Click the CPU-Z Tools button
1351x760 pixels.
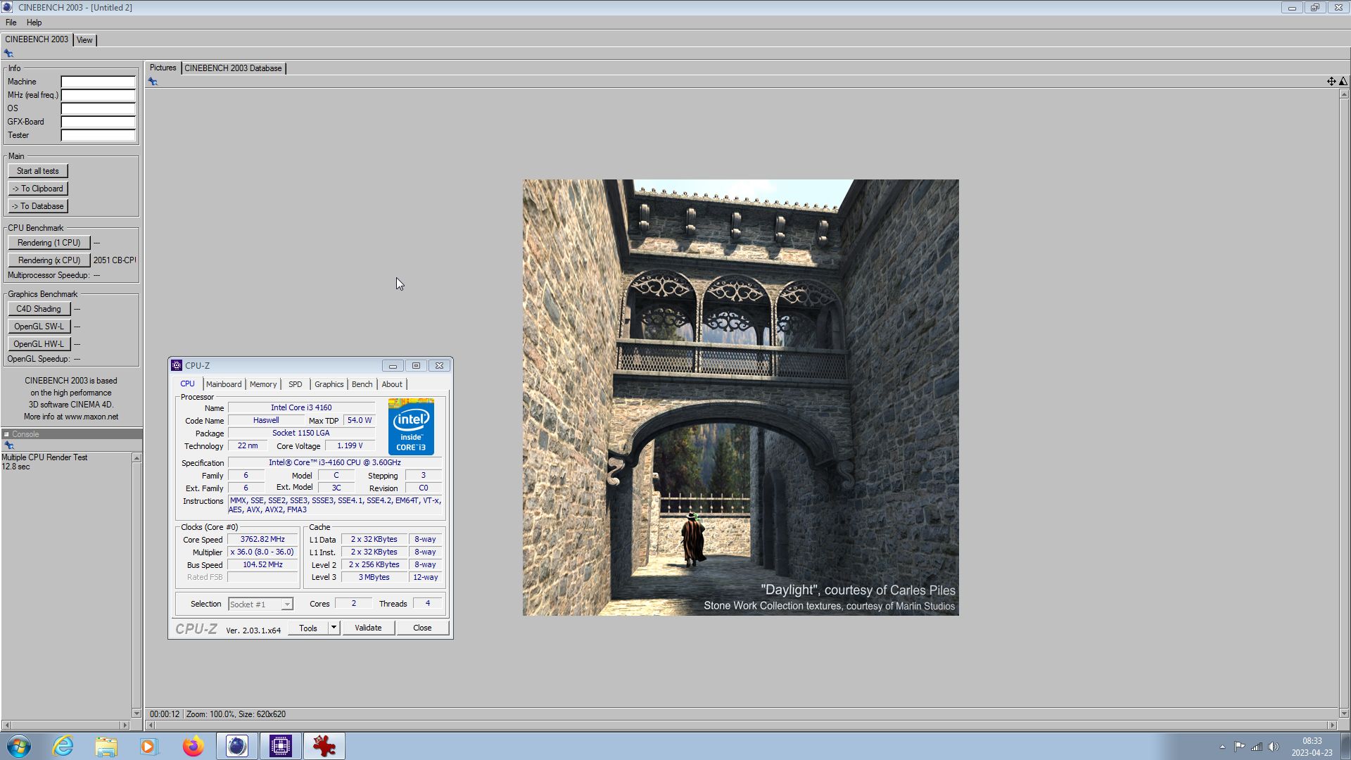308,628
